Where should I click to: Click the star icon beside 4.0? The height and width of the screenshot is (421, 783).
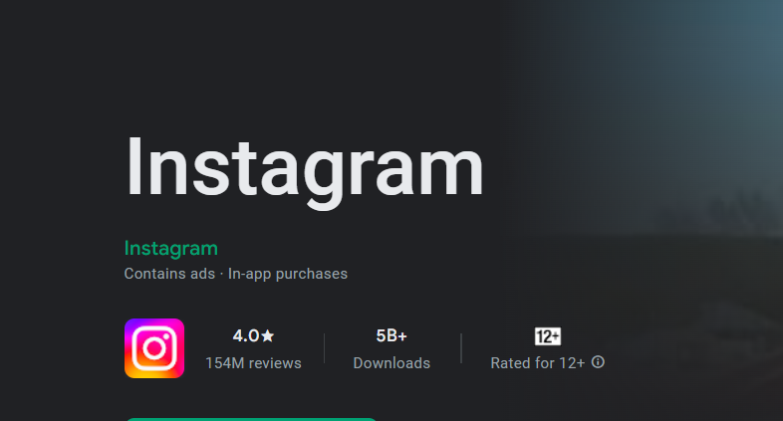pos(268,336)
